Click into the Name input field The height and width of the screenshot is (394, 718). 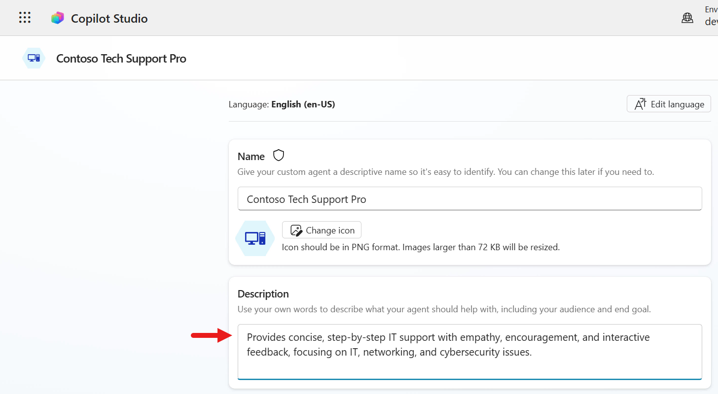469,199
